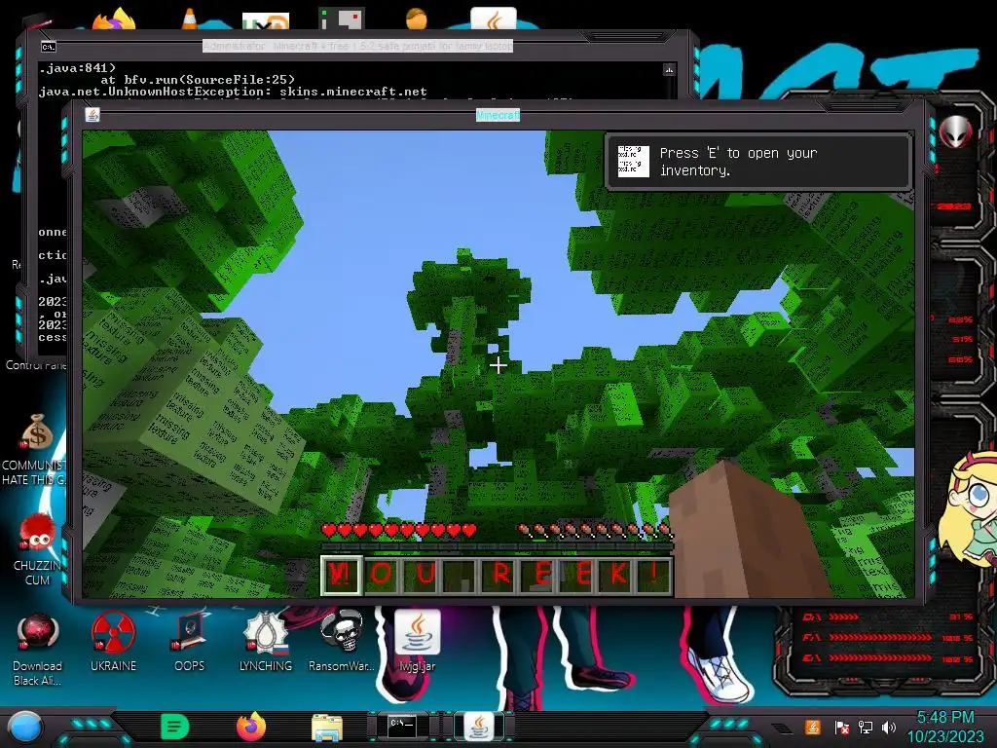997x748 pixels.
Task: Select hotbar slot with letter K
Action: pyautogui.click(x=616, y=575)
